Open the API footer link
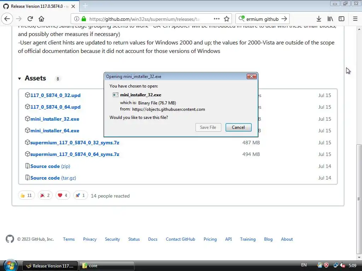The height and width of the screenshot is (271, 362). [228, 239]
